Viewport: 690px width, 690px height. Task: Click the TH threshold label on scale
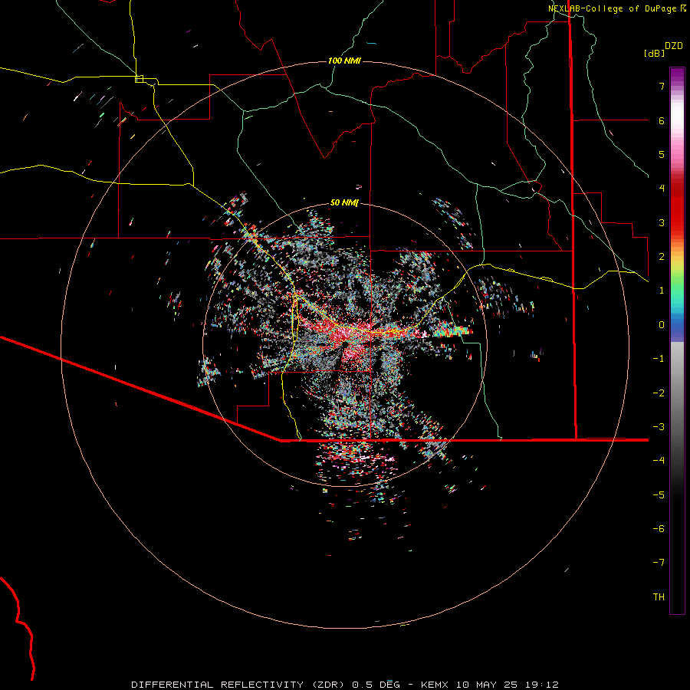659,597
